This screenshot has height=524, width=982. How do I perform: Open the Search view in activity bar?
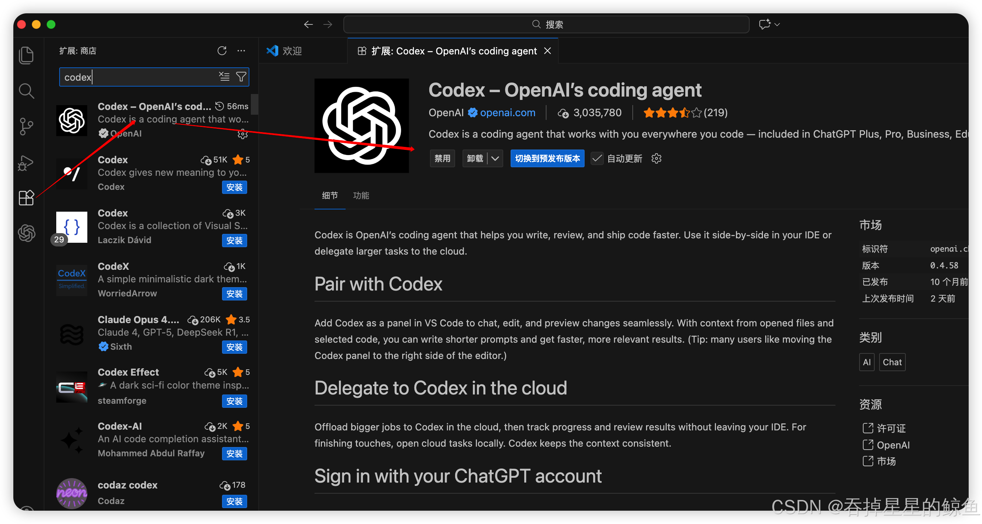click(x=26, y=91)
